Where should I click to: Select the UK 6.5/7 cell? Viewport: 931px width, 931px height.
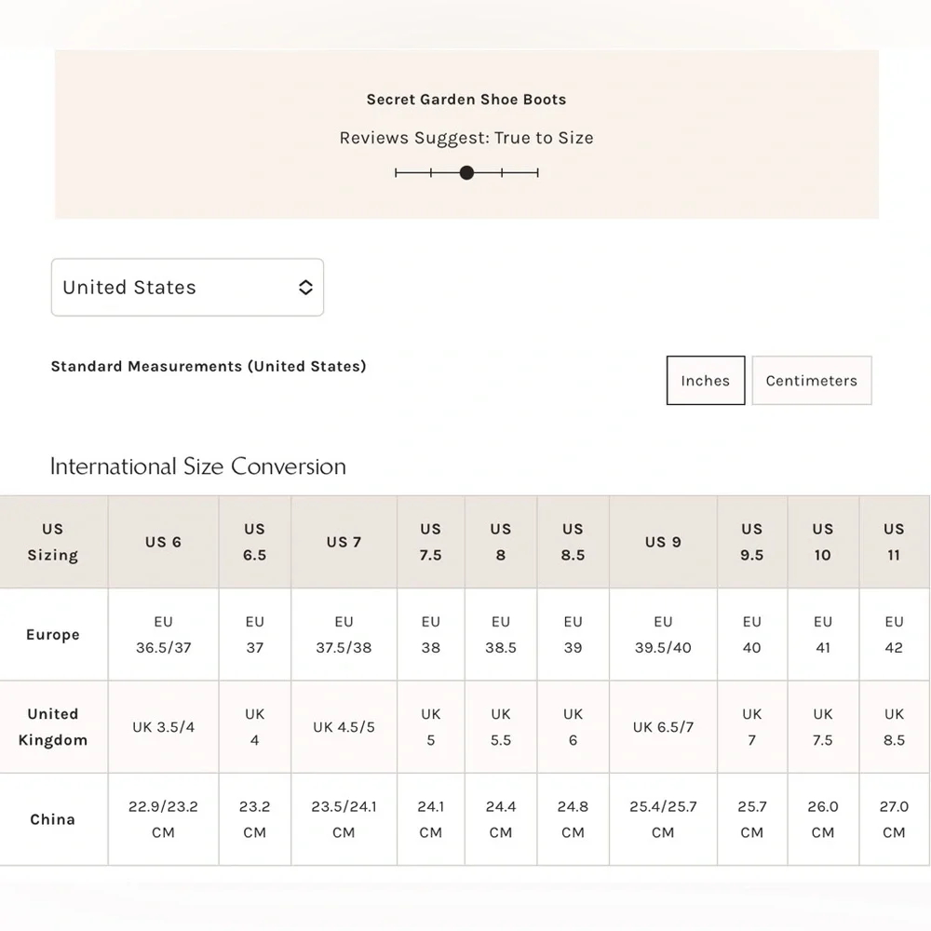point(663,727)
